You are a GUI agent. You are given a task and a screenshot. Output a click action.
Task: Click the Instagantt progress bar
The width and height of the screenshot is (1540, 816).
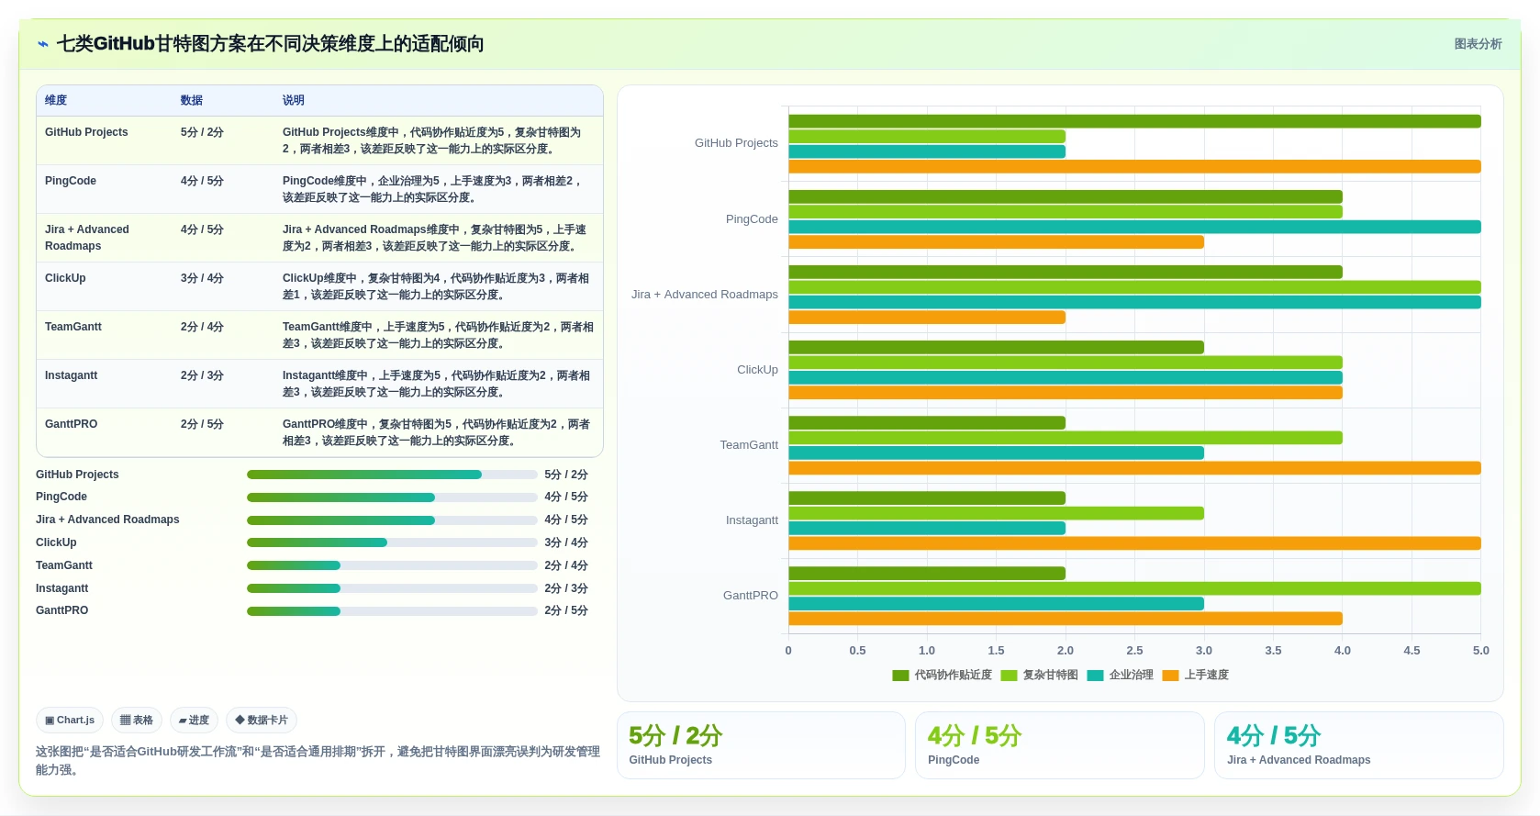coord(392,588)
